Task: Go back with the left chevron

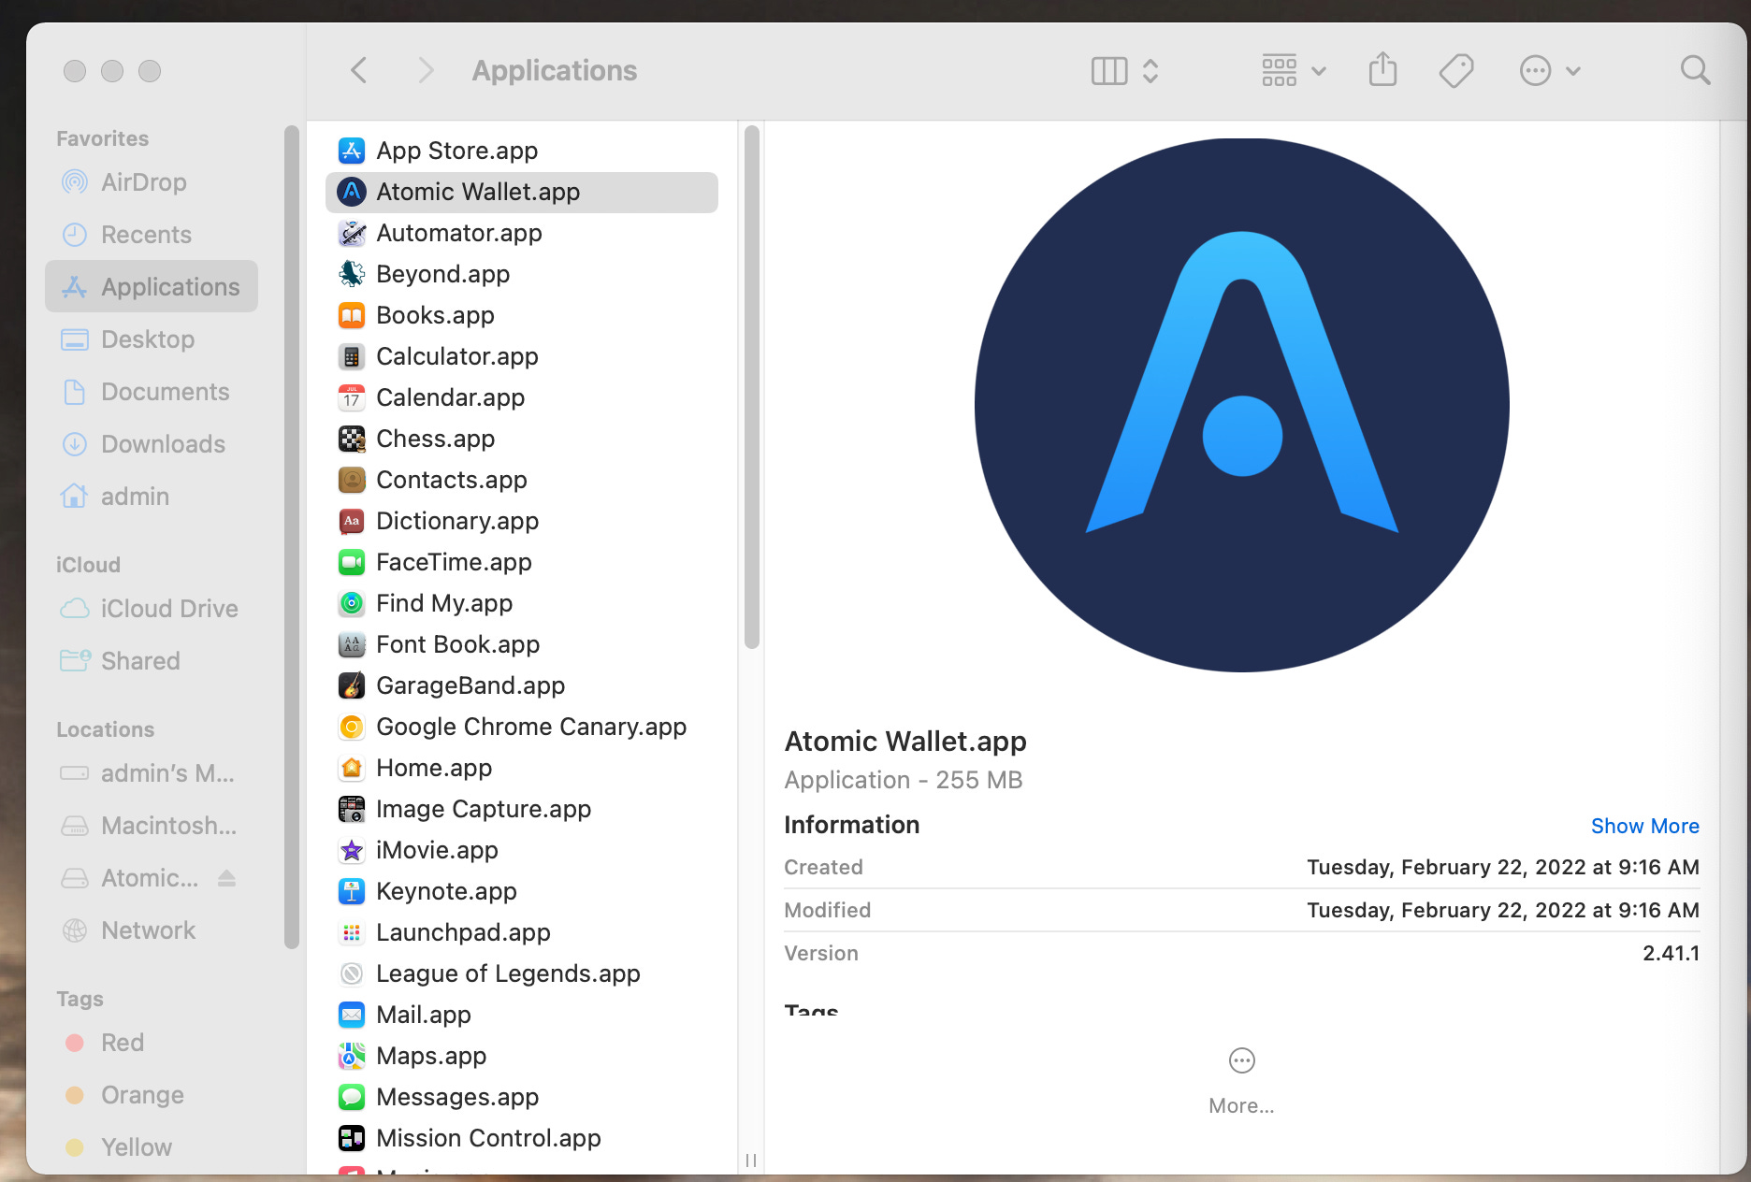Action: pos(358,70)
